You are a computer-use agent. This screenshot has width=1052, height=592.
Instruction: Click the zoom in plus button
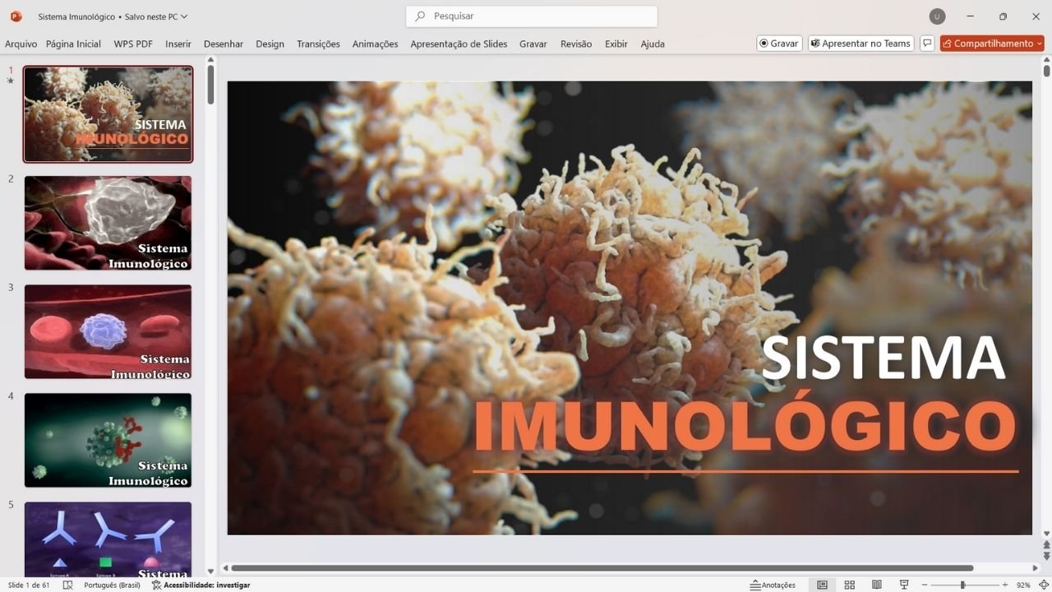tap(1004, 585)
